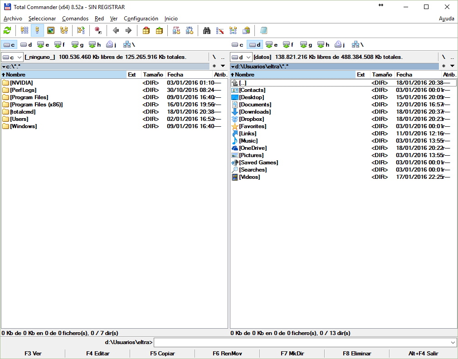Image resolution: width=458 pixels, height=359 pixels.
Task: Click Alt+F4 Salir button
Action: [x=423, y=354]
